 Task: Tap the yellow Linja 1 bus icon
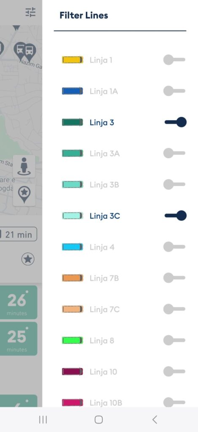72,60
